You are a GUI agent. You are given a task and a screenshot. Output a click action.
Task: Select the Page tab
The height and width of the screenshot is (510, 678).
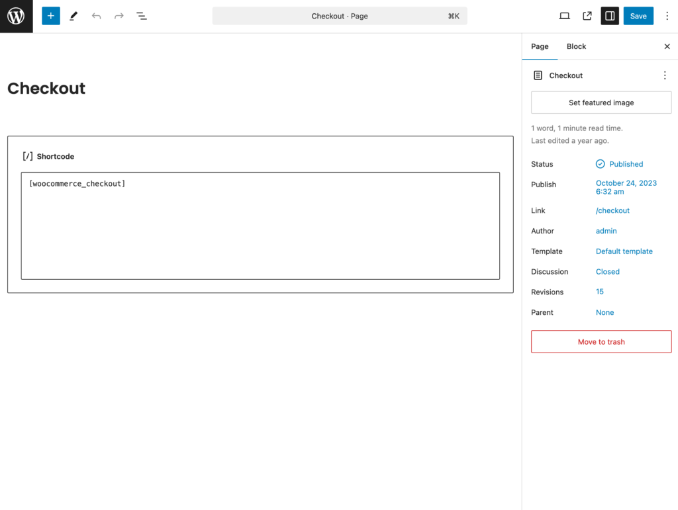[540, 46]
